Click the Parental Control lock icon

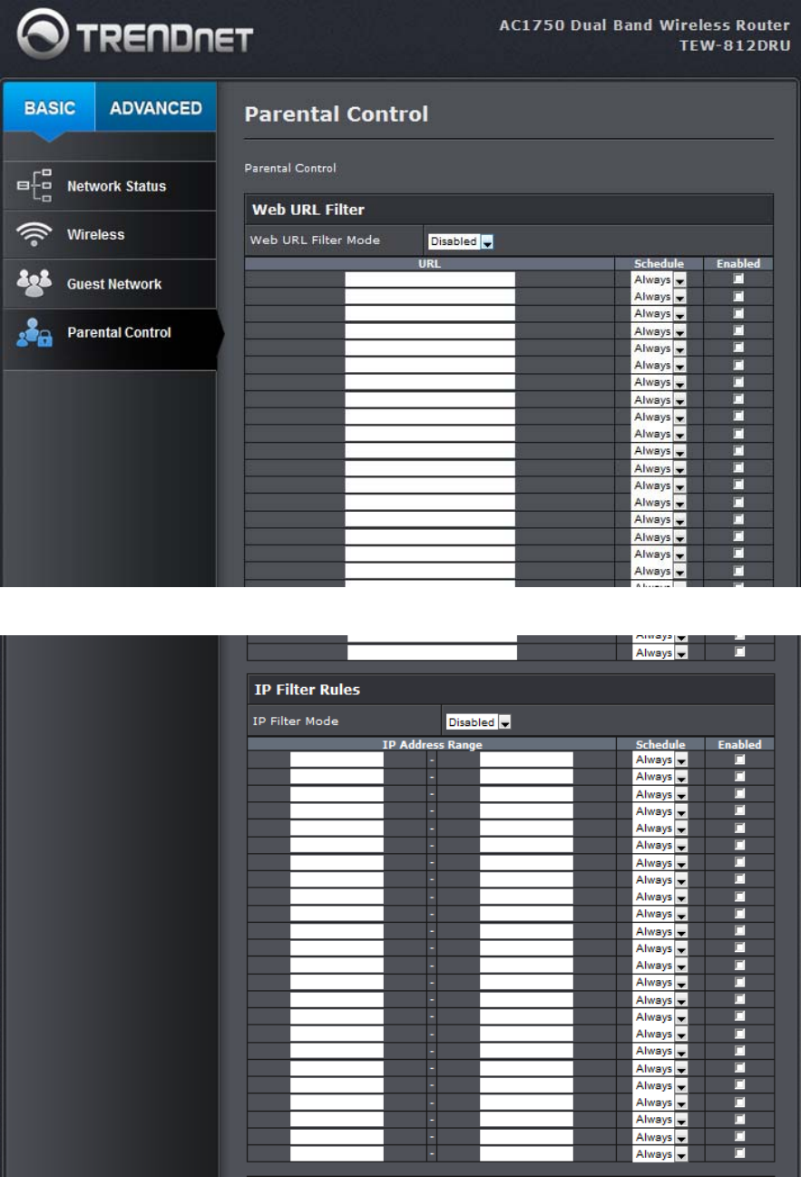33,333
